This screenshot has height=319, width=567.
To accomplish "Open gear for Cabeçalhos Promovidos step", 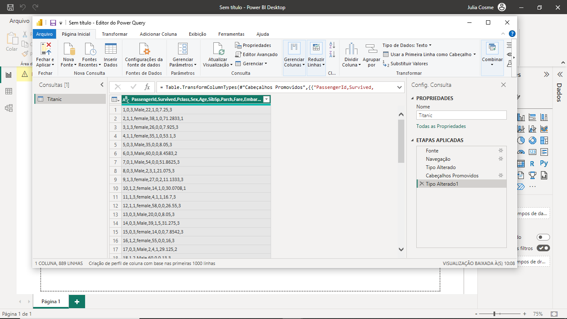I will click(x=501, y=175).
